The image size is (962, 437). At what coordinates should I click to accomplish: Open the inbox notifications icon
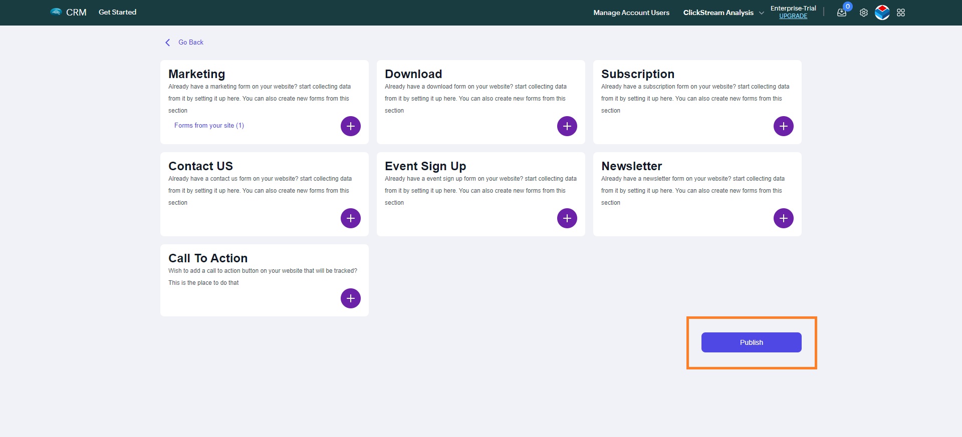click(x=842, y=12)
